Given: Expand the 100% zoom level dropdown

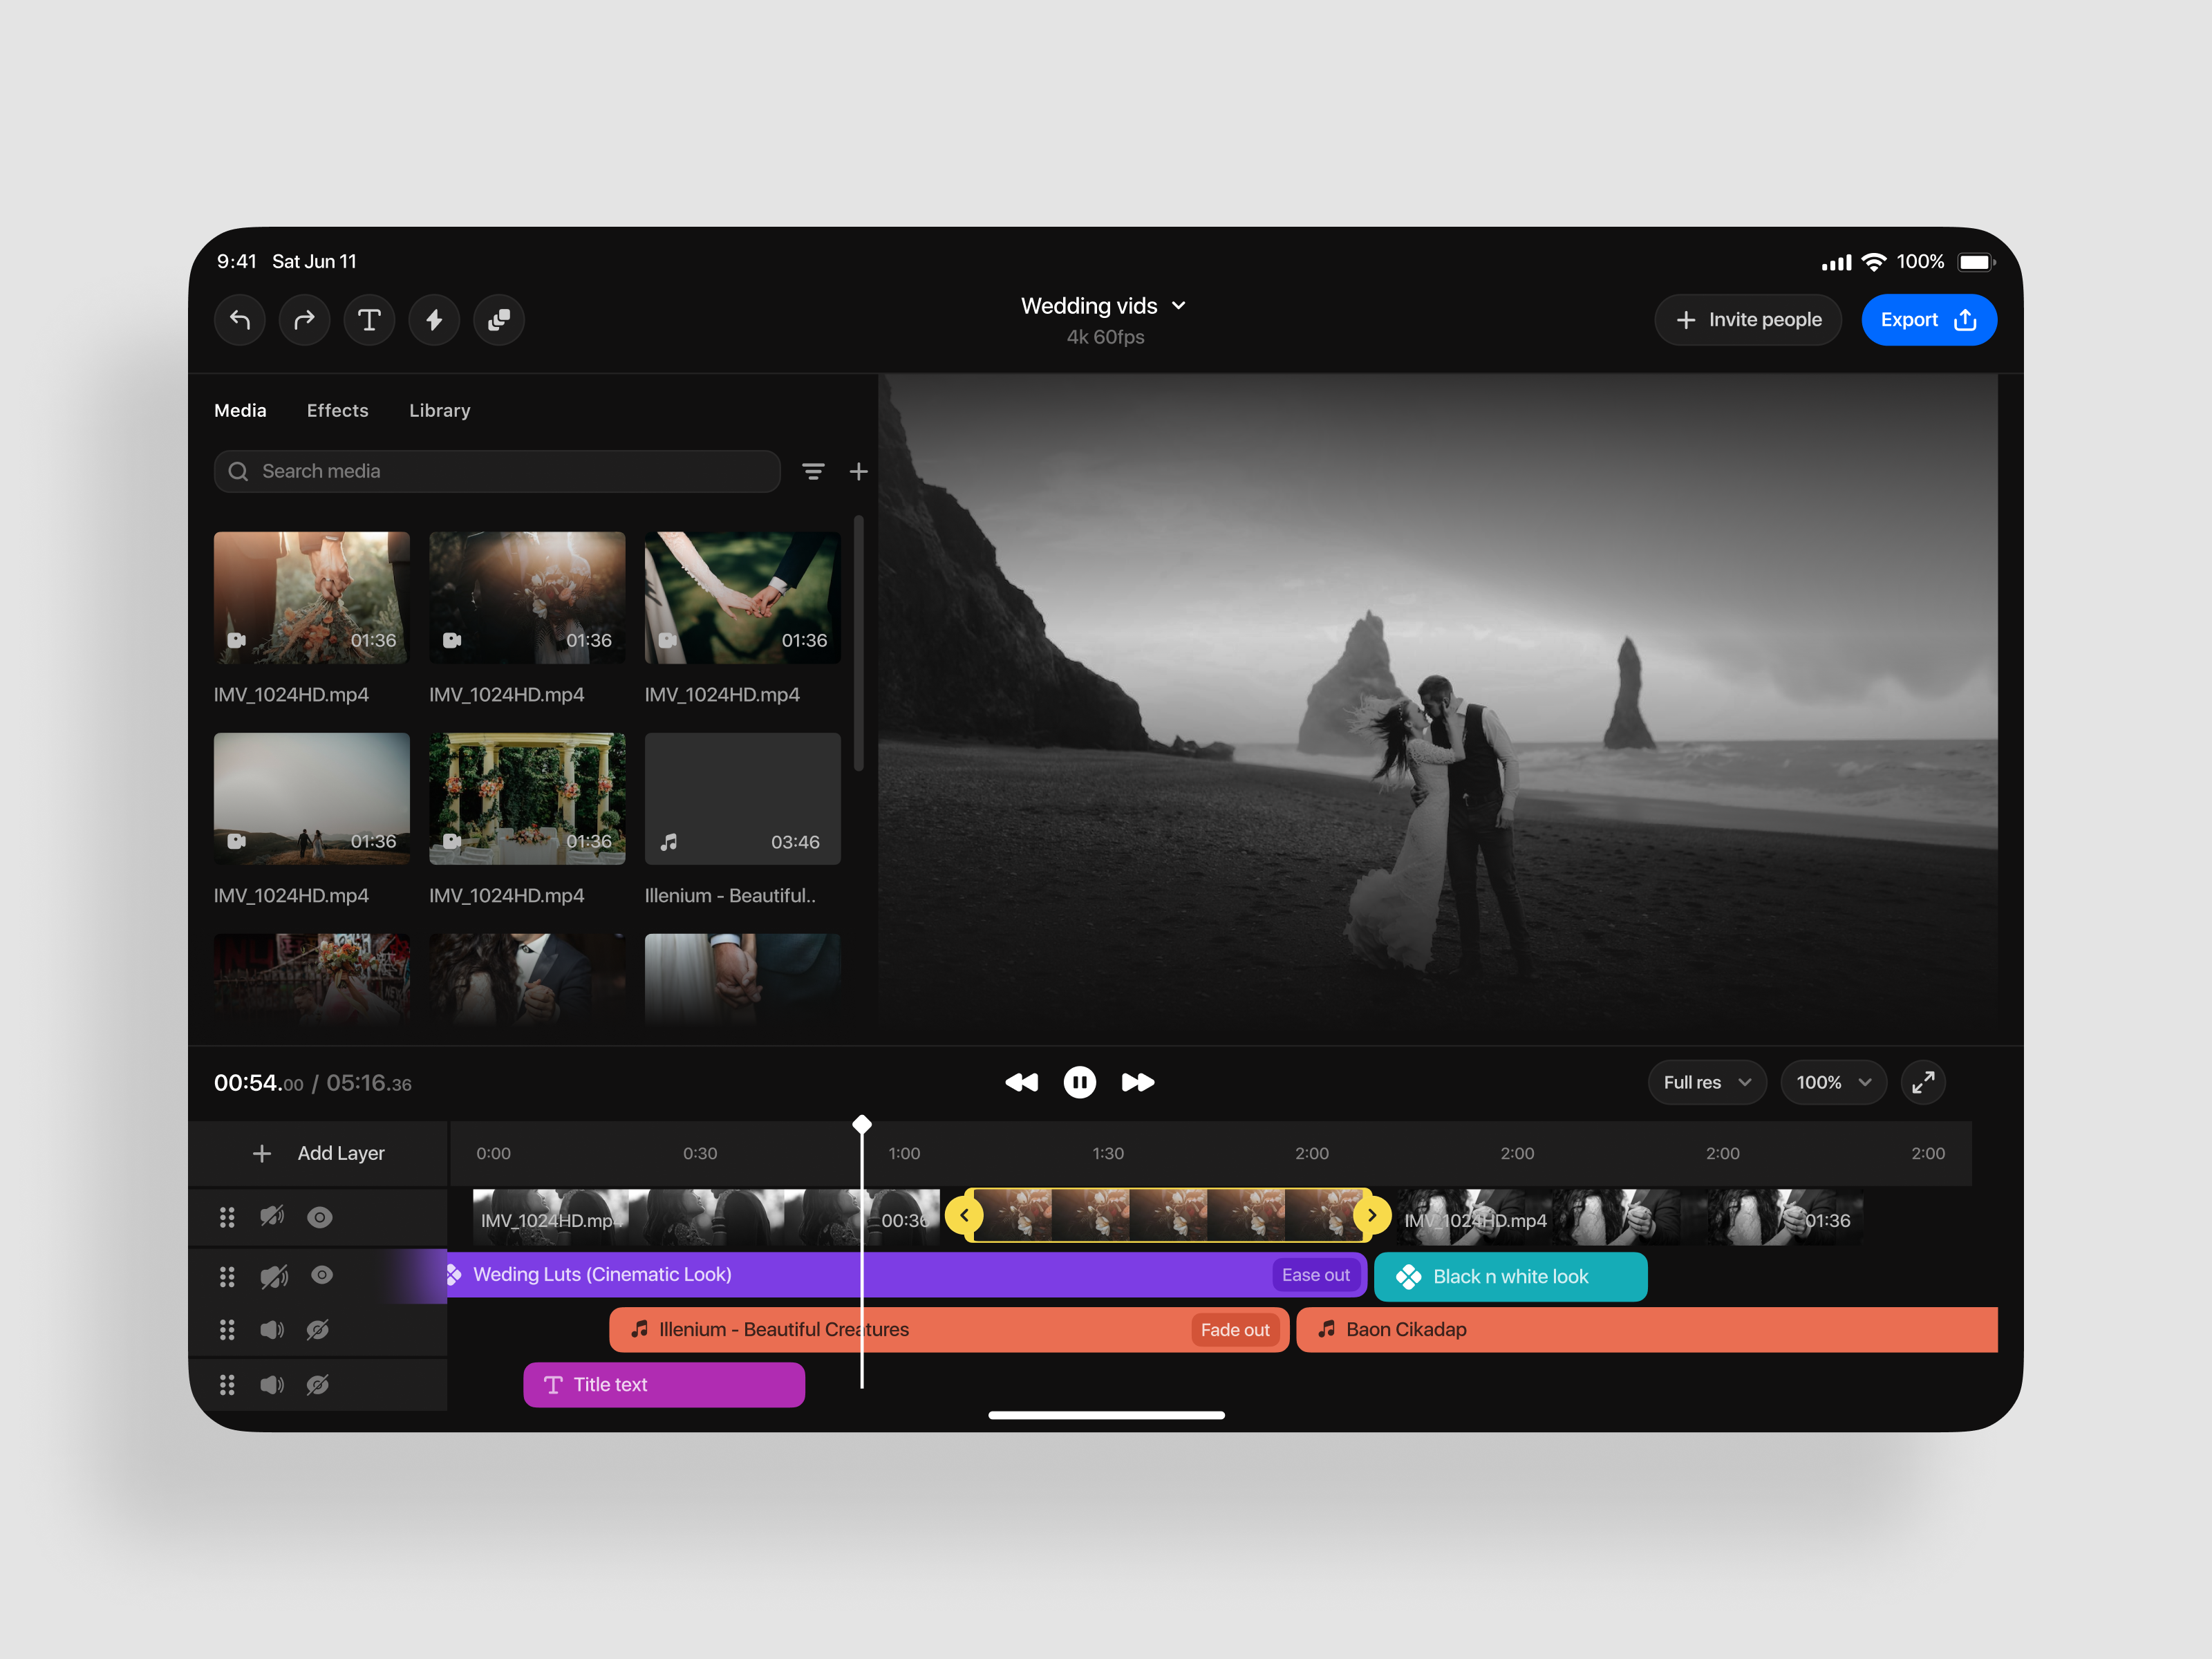Looking at the screenshot, I should coord(1833,1082).
